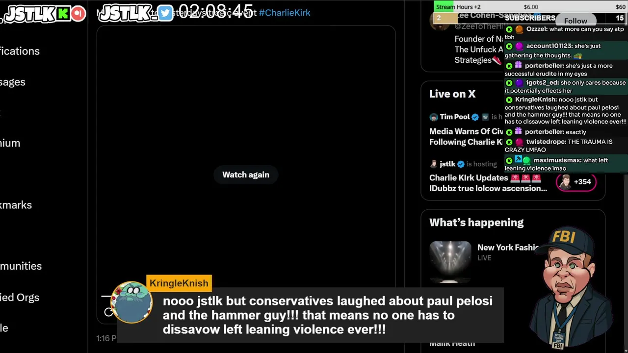This screenshot has width=628, height=353.
Task: Click the green Kick logo icon
Action: 63,13
